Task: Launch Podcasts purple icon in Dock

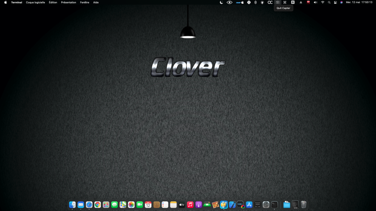Action: point(199,205)
